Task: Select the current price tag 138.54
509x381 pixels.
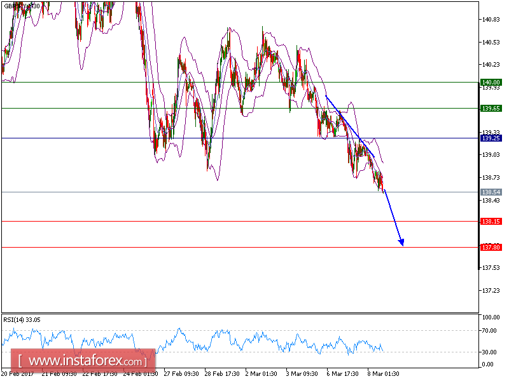Action: pyautogui.click(x=490, y=191)
